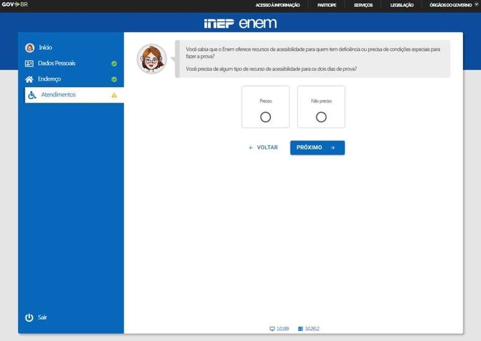
Task: Click yellow warning icon beside Atendimentos
Action: (x=114, y=95)
